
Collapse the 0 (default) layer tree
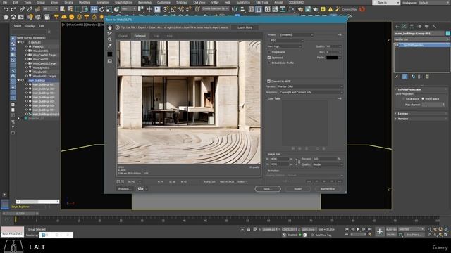coord(19,42)
